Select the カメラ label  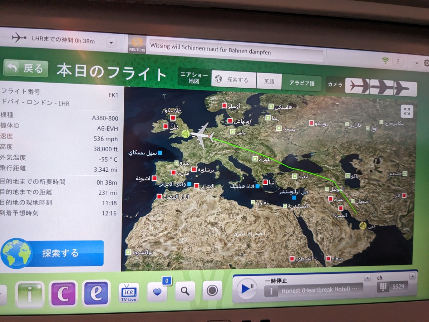pos(335,84)
